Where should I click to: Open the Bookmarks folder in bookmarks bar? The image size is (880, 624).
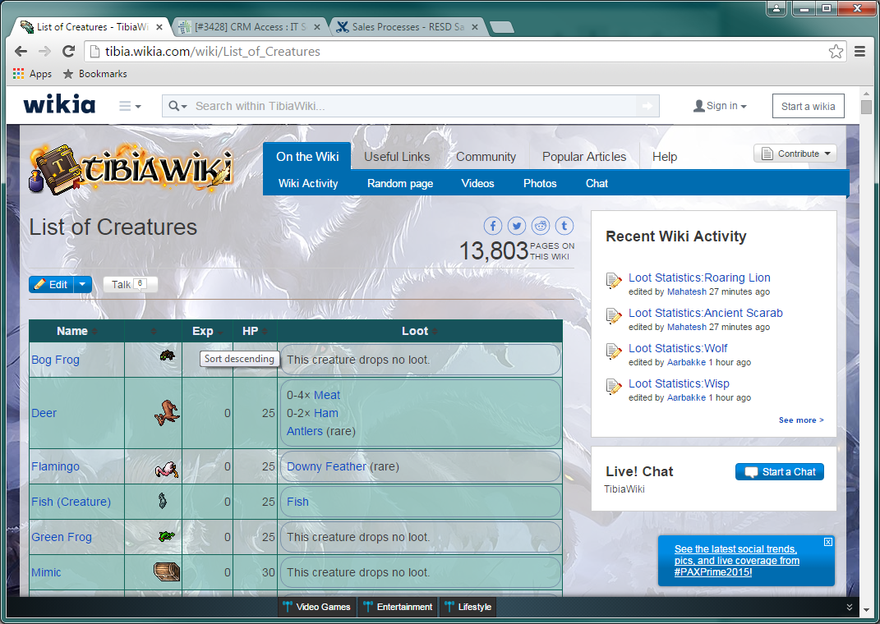click(x=94, y=73)
